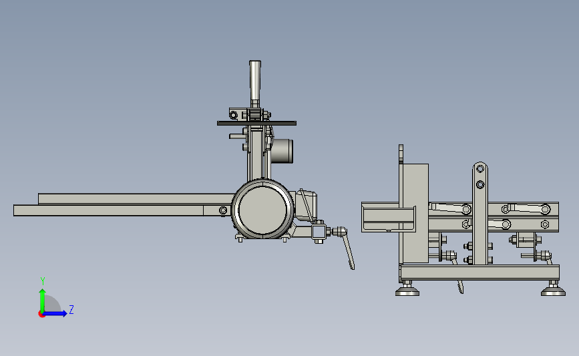579x356 pixels.
Task: Select the bottom base beam of the right frame
Action: (480, 272)
